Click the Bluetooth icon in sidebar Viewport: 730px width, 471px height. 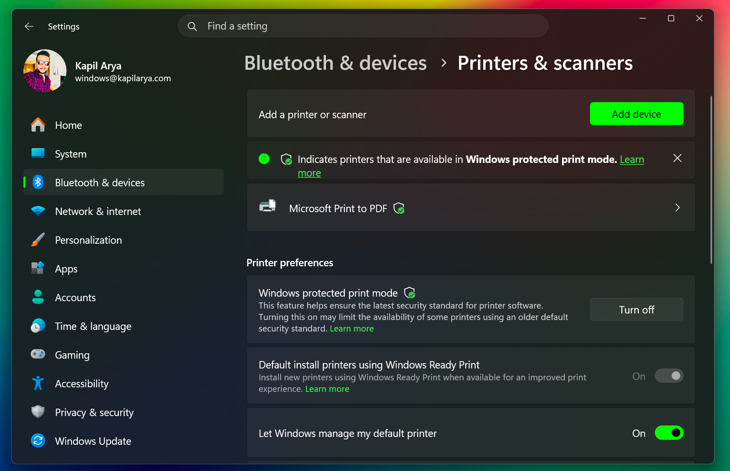[38, 182]
